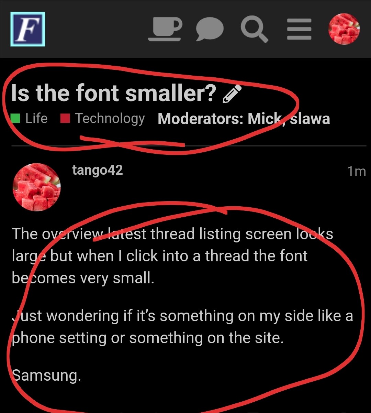
Task: Select the Moderators label text
Action: [201, 119]
